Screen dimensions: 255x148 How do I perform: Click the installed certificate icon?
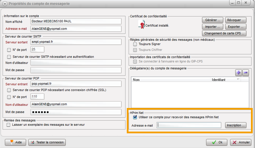click(x=141, y=25)
